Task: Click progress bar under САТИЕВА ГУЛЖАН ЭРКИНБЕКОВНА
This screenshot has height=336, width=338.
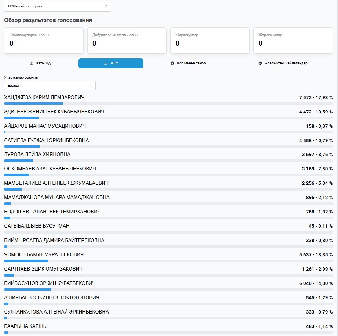Action: click(x=168, y=147)
